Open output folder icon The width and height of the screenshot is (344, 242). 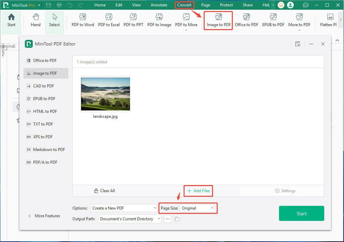coord(178,219)
